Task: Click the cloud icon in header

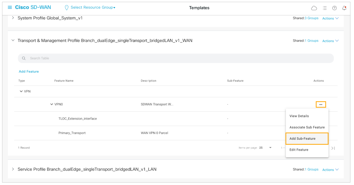Action: 314,8
